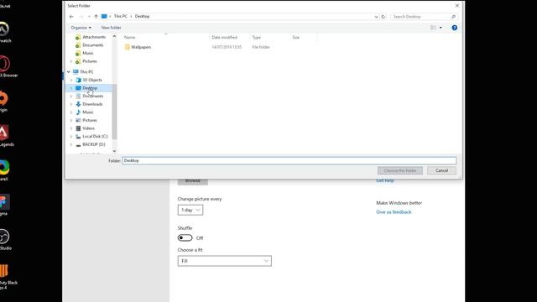Click This PC in the address breadcrumb
The height and width of the screenshot is (302, 537).
tap(120, 17)
